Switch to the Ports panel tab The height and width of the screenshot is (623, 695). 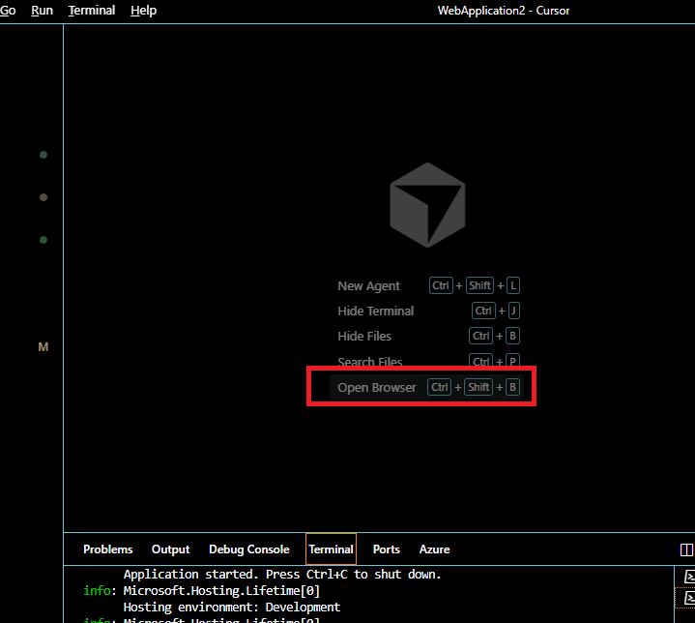click(387, 549)
